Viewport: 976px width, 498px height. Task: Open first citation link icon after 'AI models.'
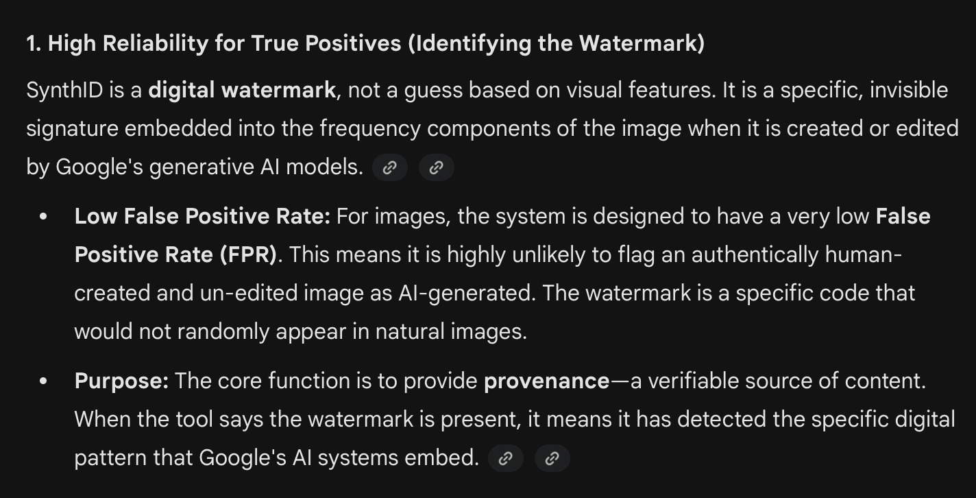pyautogui.click(x=390, y=167)
